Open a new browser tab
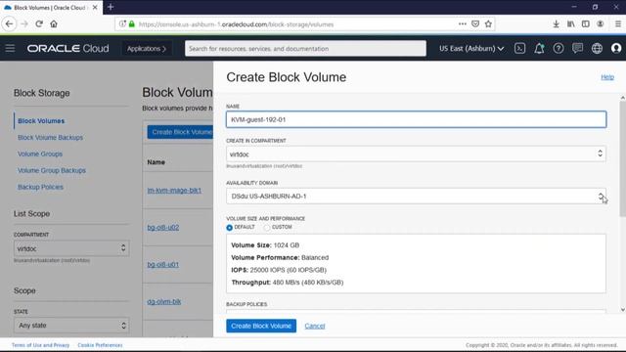Image resolution: width=626 pixels, height=352 pixels. 111,7
